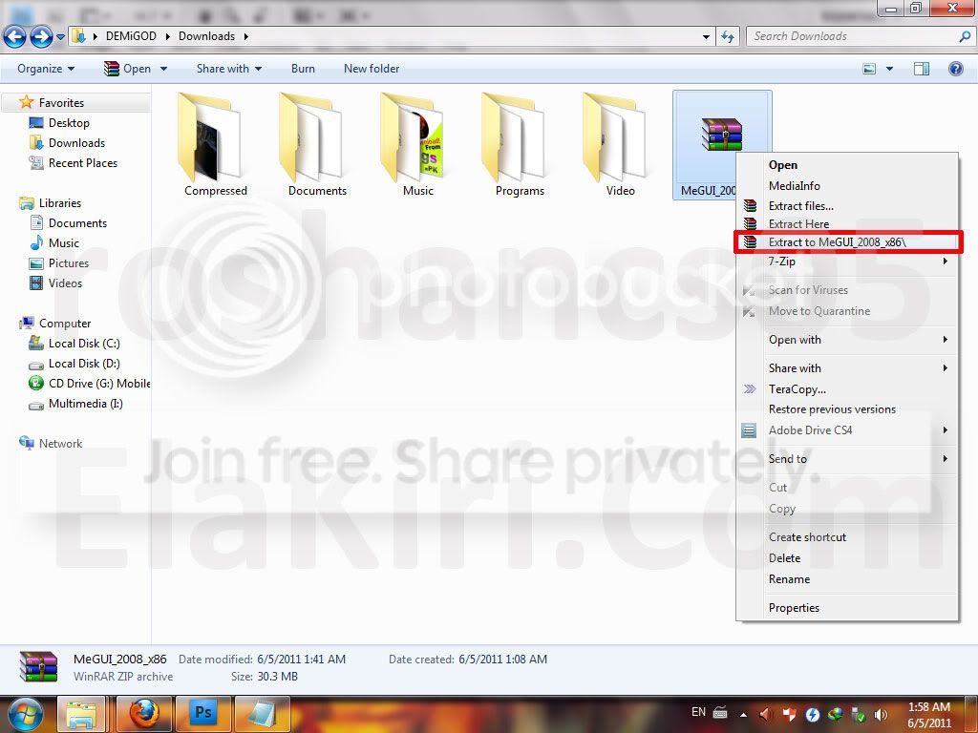978x733 pixels.
Task: Expand the context menu Share with submenu
Action: (x=847, y=368)
